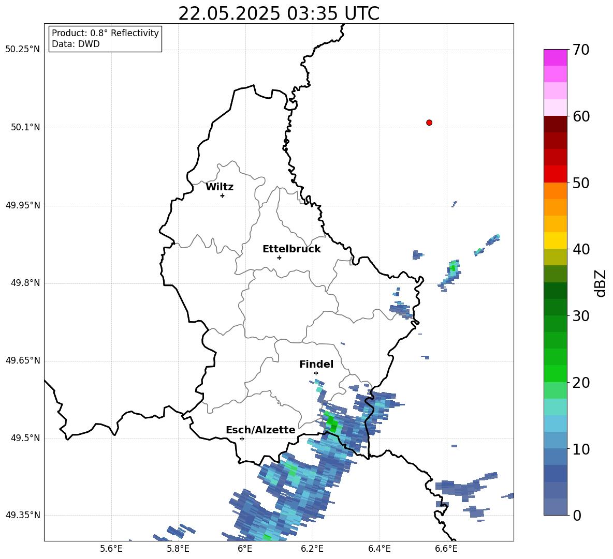Click the bright red swatch just above 50
Screen dimensions: 613x559
point(556,174)
